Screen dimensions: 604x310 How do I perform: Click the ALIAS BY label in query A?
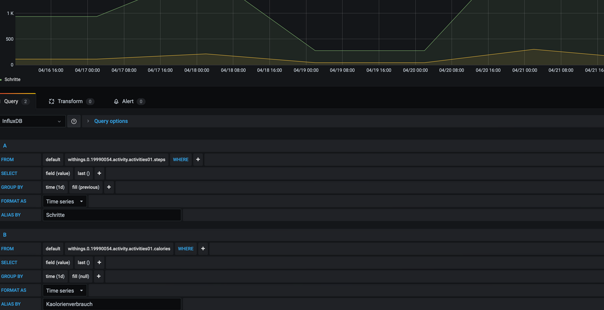click(11, 215)
